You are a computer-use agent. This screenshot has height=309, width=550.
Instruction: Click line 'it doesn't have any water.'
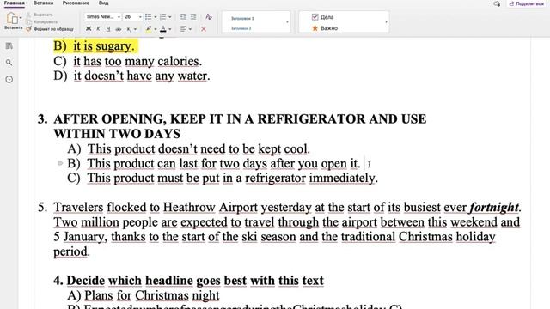click(142, 76)
